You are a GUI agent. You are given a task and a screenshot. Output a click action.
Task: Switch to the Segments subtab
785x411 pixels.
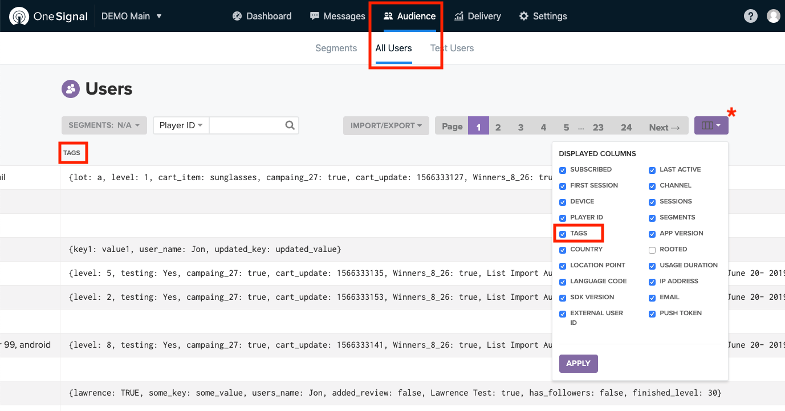pyautogui.click(x=336, y=48)
